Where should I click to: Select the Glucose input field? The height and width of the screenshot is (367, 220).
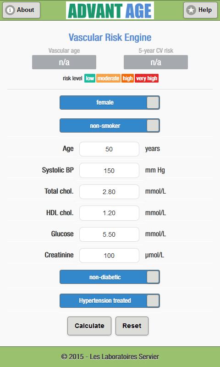click(x=109, y=234)
